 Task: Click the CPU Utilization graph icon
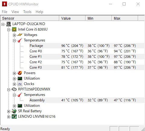click(20, 78)
